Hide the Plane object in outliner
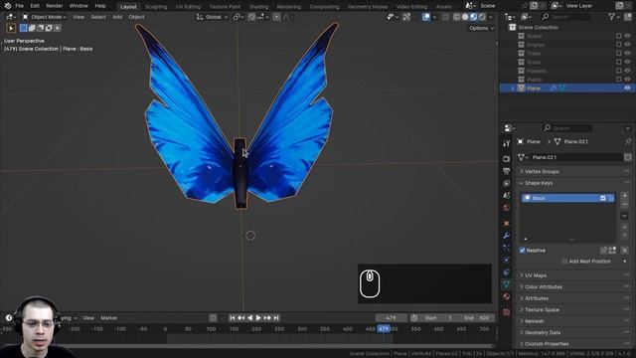Image resolution: width=636 pixels, height=358 pixels. tap(627, 89)
